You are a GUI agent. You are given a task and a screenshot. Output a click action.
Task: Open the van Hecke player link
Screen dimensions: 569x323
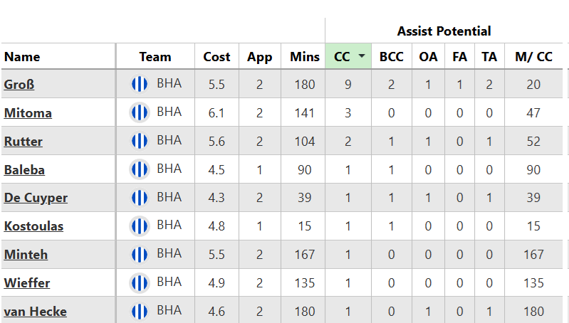tap(35, 312)
